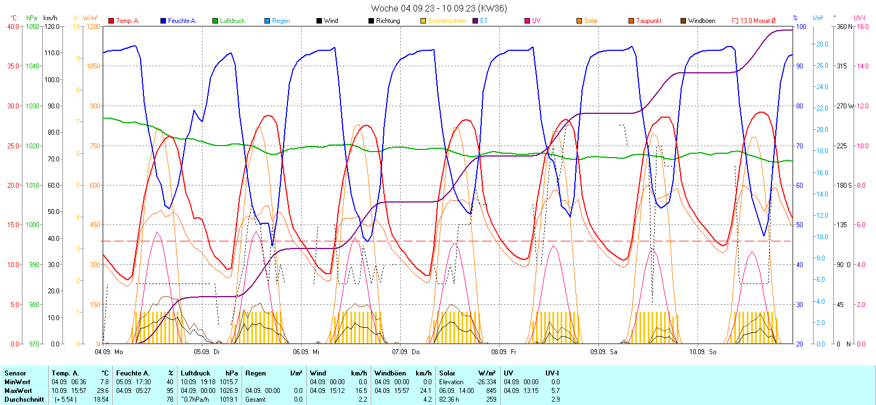876x405 pixels.
Task: Click the green Luftdruck legend square
Action: point(215,21)
